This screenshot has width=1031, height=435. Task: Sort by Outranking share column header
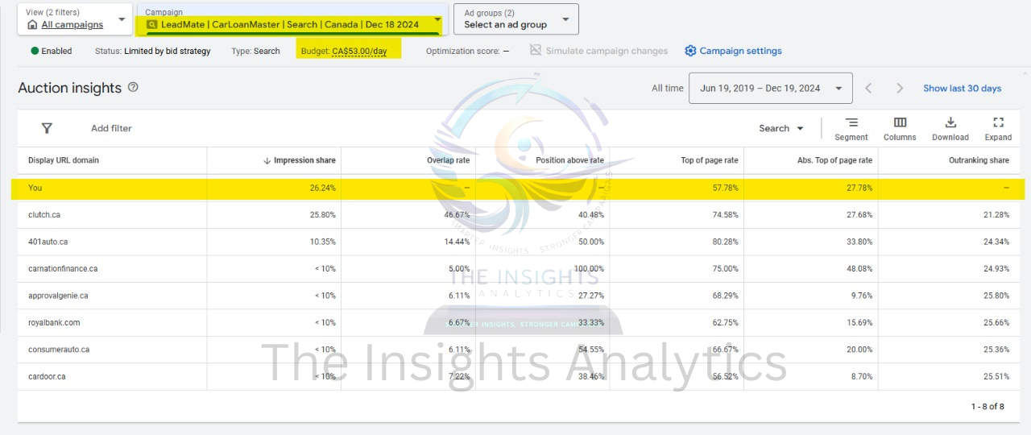pos(979,160)
